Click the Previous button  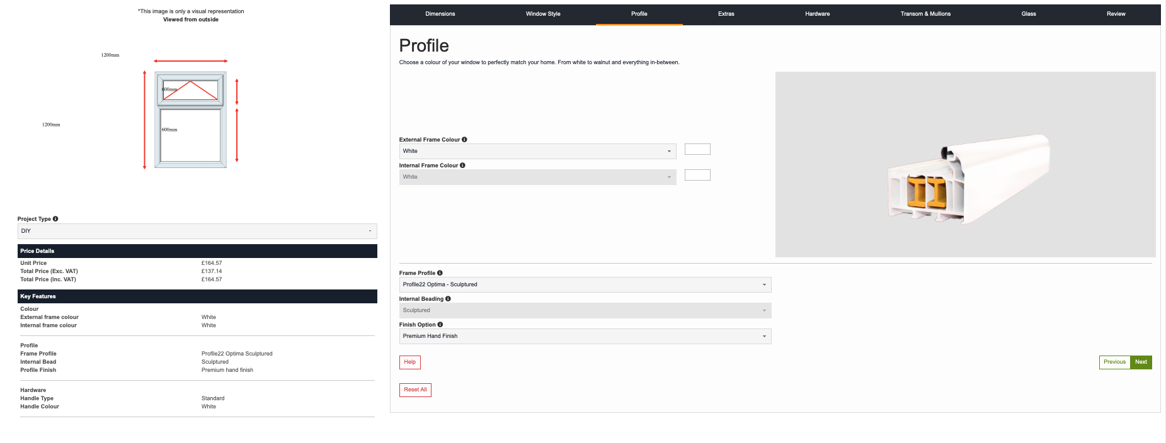(1114, 362)
